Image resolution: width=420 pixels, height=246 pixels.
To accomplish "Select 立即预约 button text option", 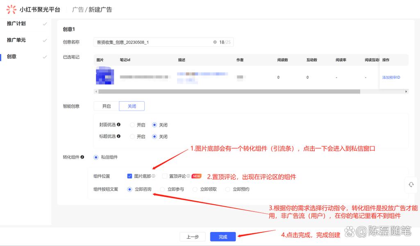I will (x=228, y=189).
